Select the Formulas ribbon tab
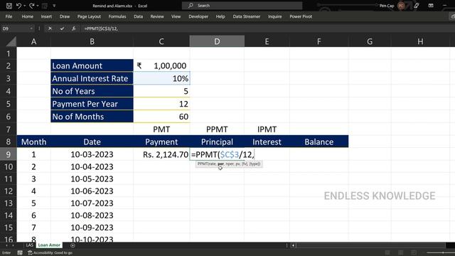Image resolution: width=455 pixels, height=256 pixels. [117, 16]
